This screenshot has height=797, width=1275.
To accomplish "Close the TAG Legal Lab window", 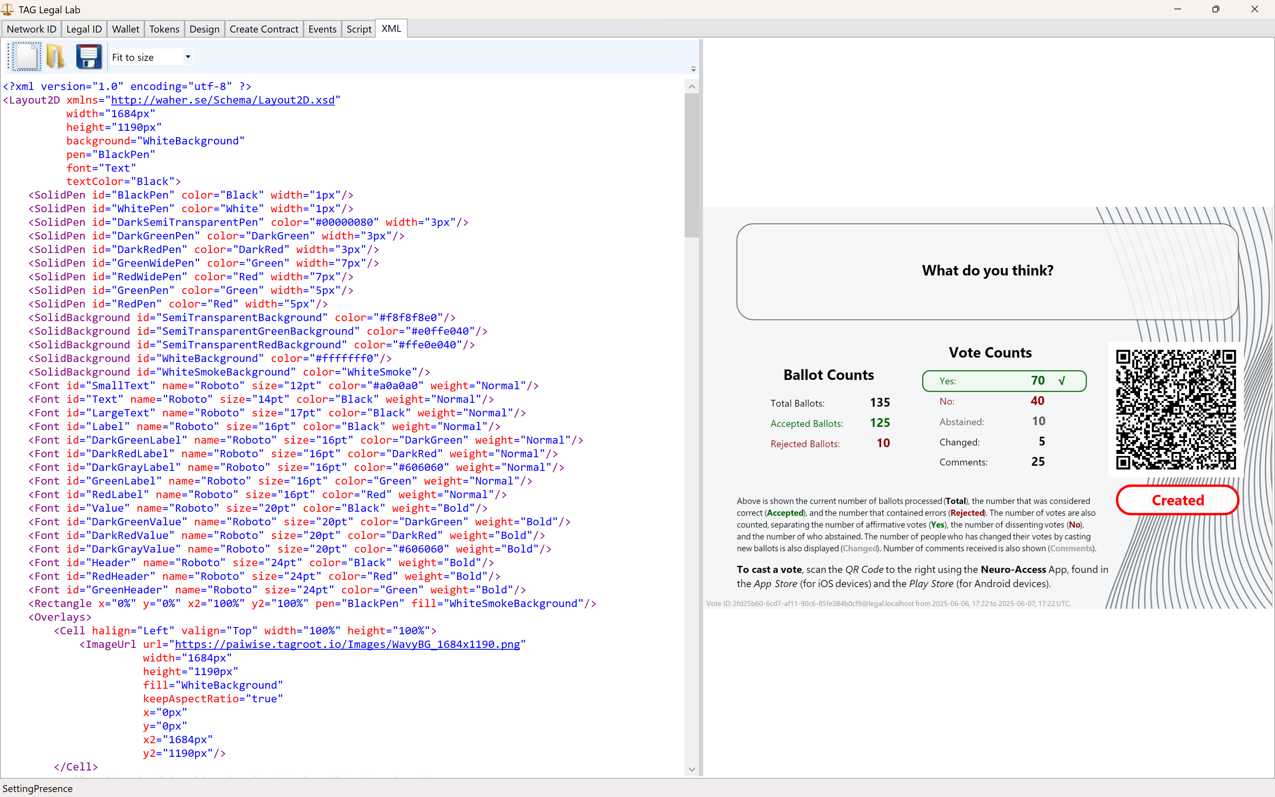I will 1254,9.
